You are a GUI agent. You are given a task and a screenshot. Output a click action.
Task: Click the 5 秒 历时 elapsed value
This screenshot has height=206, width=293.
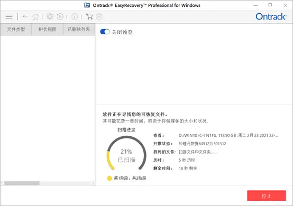pyautogui.click(x=187, y=160)
